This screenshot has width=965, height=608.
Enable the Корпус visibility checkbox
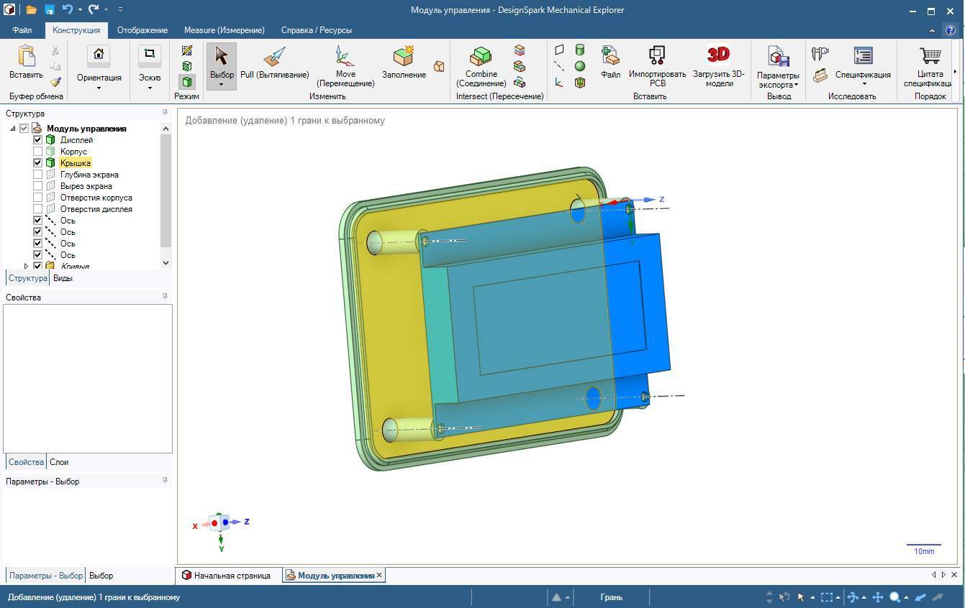point(38,152)
